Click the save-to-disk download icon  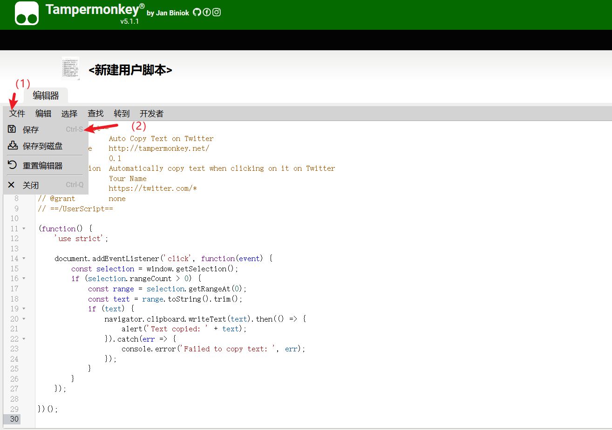click(13, 145)
